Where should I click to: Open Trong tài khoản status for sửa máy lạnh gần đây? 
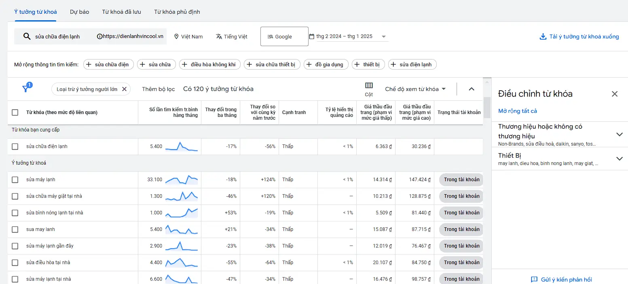coord(461,246)
